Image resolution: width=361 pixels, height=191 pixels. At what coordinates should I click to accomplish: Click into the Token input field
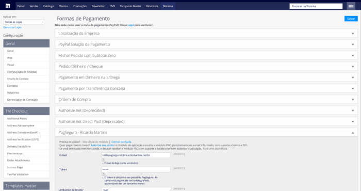tap(136, 169)
